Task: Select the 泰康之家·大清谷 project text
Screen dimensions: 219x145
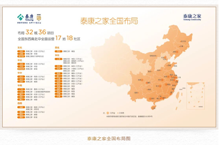Action: [x=73, y=69]
